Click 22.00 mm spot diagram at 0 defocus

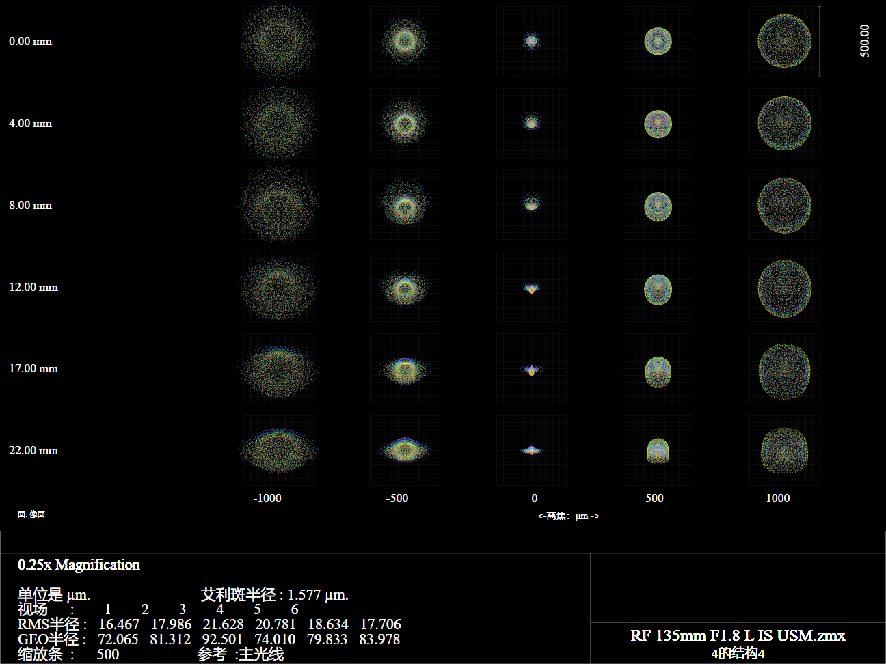coord(531,451)
